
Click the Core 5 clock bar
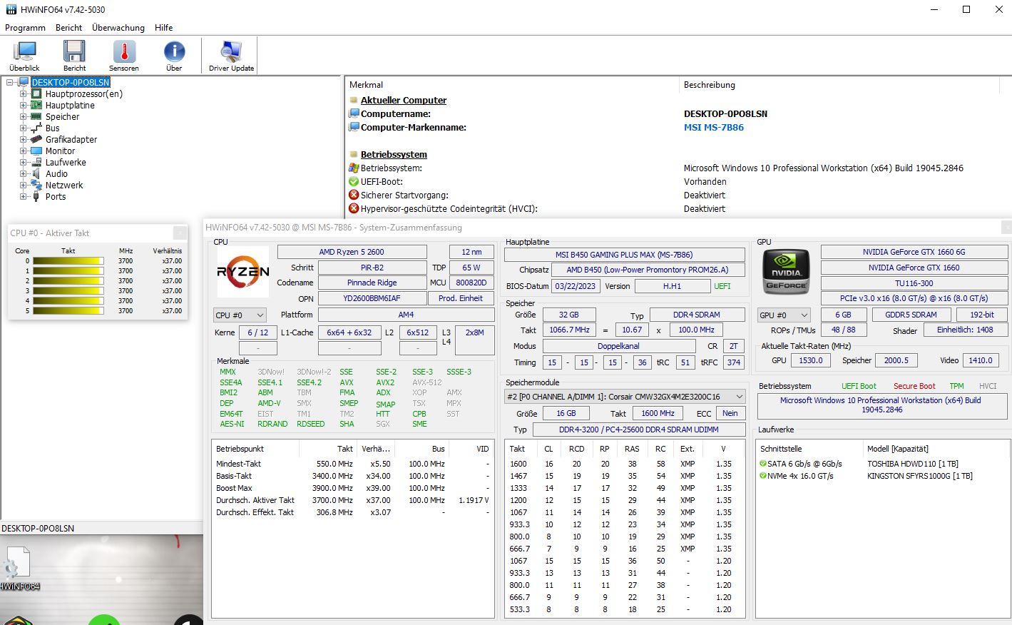(68, 311)
